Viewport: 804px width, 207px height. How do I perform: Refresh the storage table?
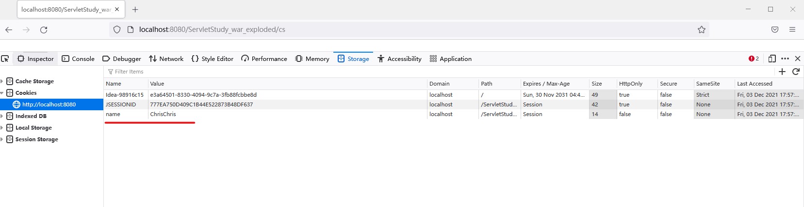[796, 72]
